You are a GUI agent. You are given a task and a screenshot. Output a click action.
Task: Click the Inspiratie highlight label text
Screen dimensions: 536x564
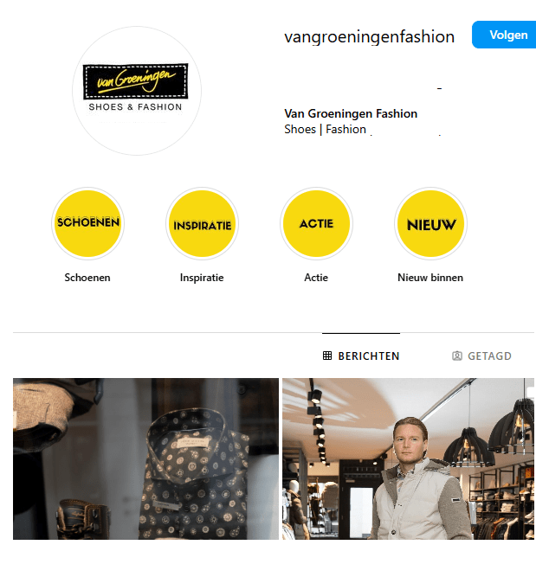pyautogui.click(x=202, y=278)
